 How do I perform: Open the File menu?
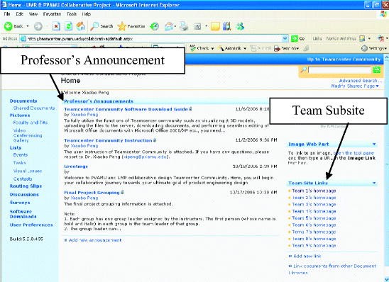(x=7, y=14)
